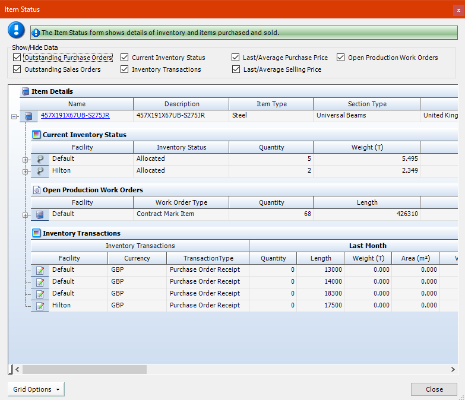The image size is (465, 400).
Task: Disable Open Production Work Orders checkbox
Action: point(341,58)
